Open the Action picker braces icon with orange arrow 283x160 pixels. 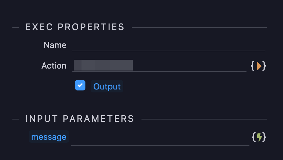258,66
